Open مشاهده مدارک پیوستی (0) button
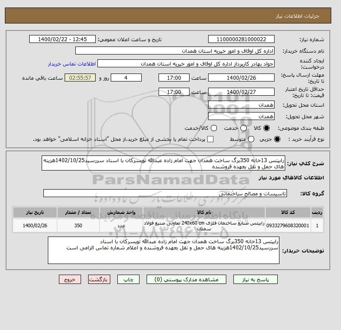The image size is (341, 330). (186, 280)
